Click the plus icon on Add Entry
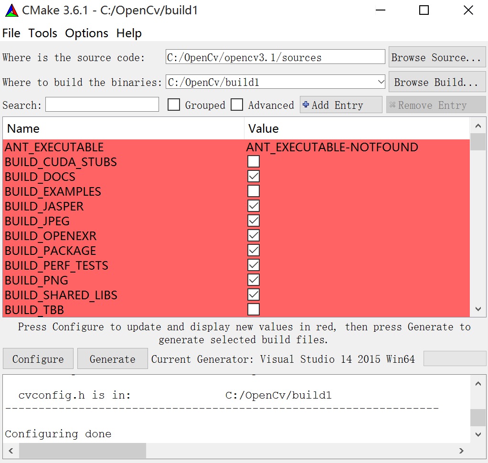Image resolution: width=488 pixels, height=463 pixels. [x=306, y=105]
